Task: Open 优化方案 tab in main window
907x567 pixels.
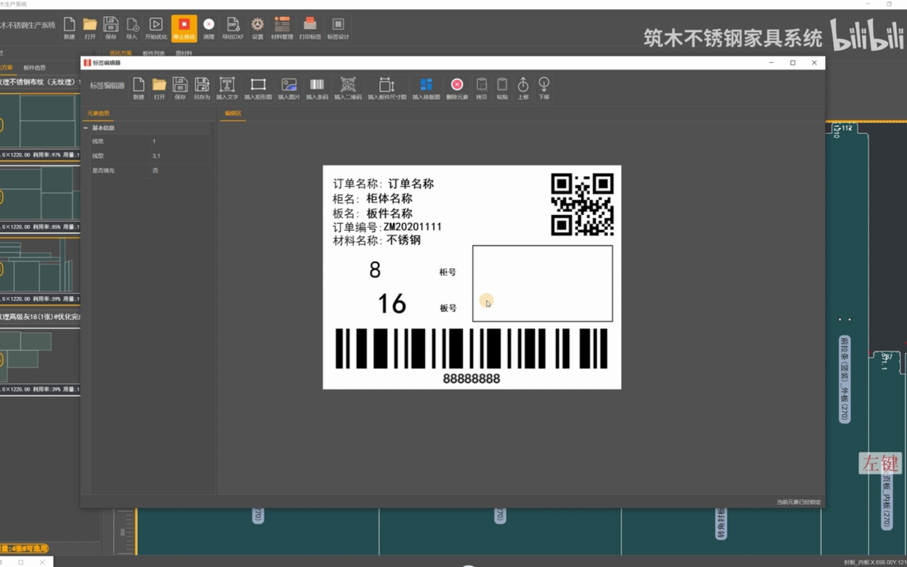Action: 121,53
